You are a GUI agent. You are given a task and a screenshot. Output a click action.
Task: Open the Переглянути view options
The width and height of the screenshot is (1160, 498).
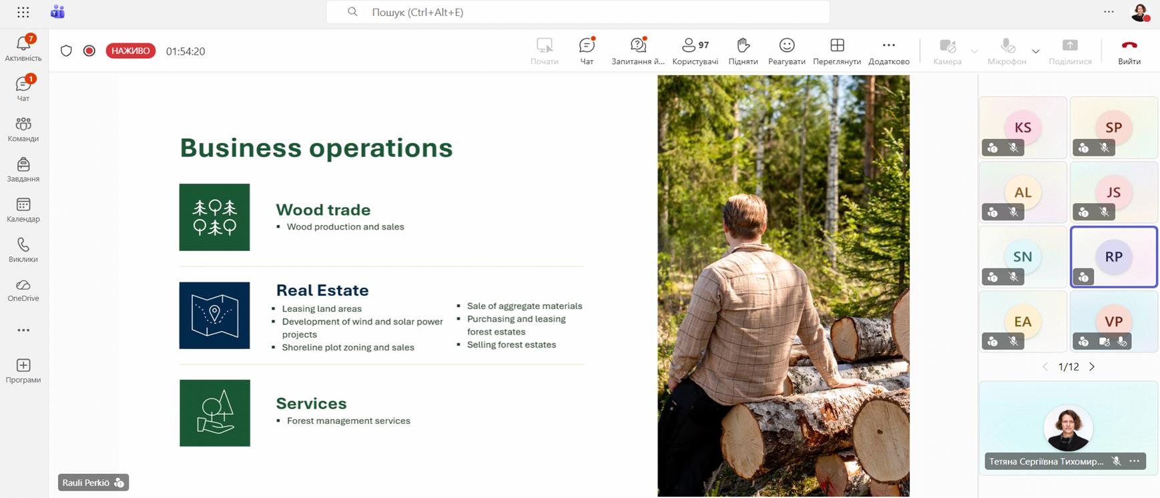coord(837,50)
